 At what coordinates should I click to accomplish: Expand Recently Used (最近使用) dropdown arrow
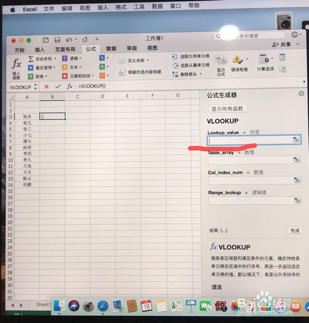[x=54, y=67]
